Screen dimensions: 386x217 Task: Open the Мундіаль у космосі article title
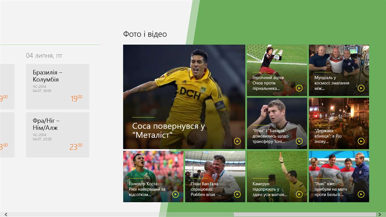332,83
